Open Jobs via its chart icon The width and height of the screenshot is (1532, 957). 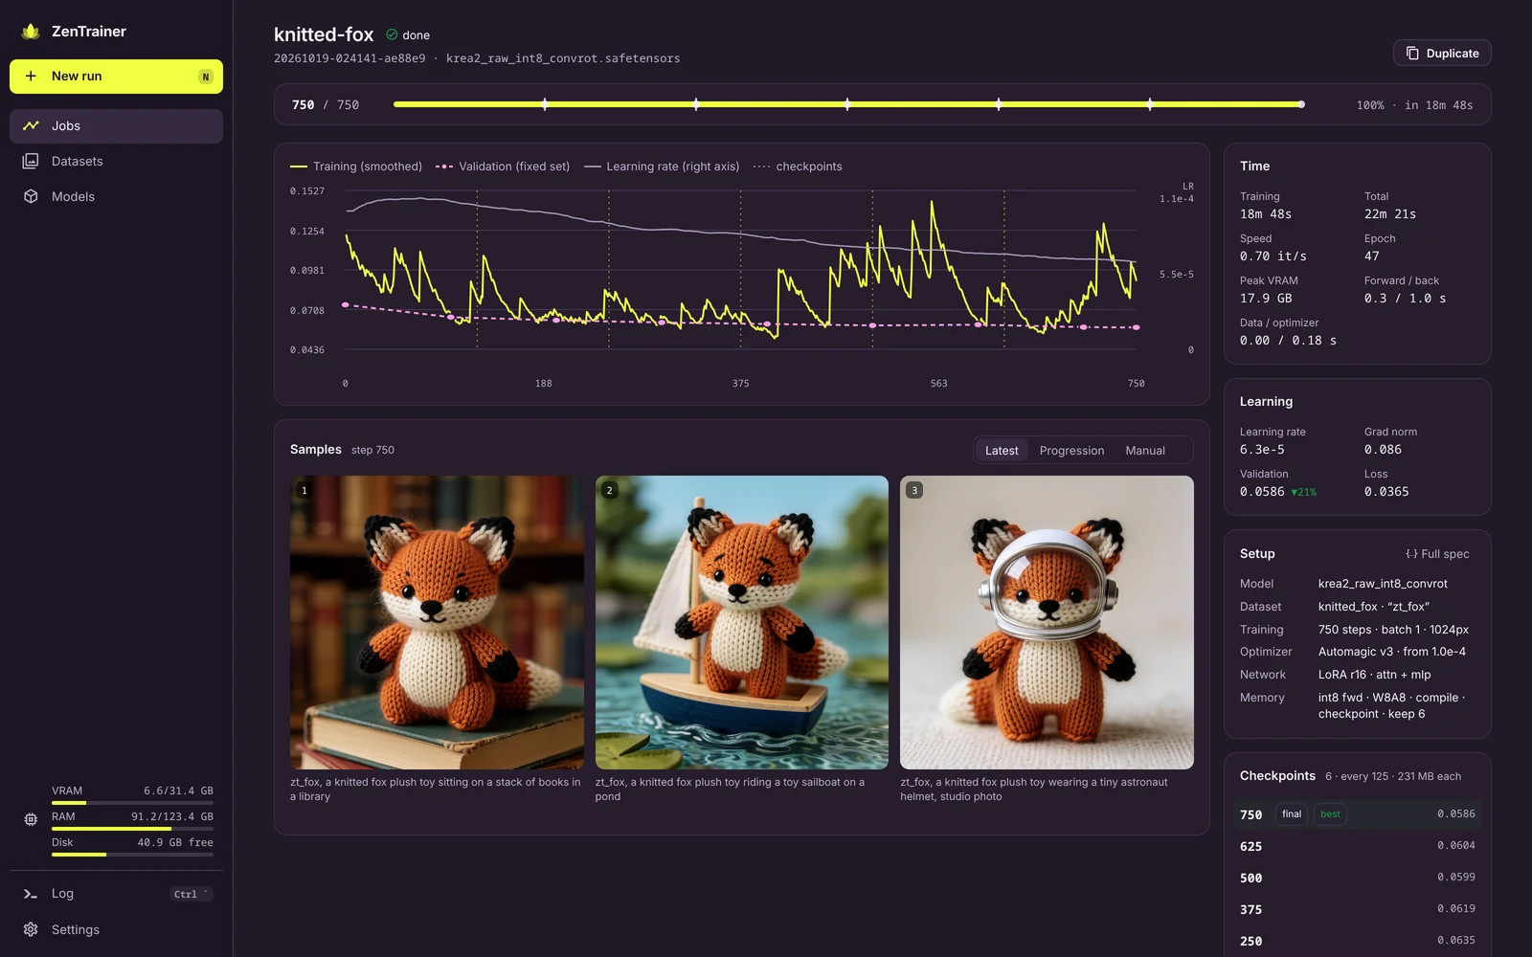coord(31,125)
